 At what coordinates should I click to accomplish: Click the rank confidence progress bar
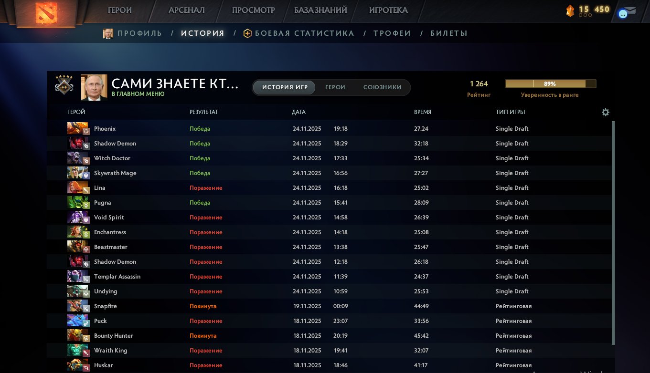[550, 84]
